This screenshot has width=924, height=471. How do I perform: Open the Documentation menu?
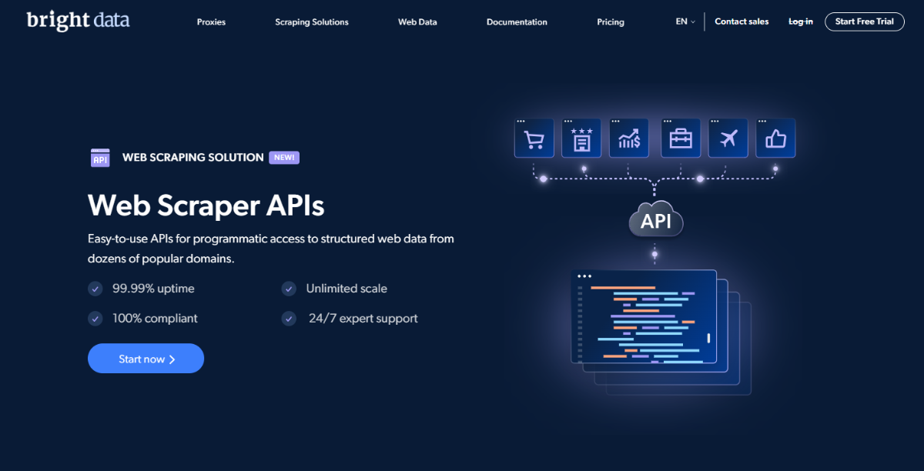[517, 22]
